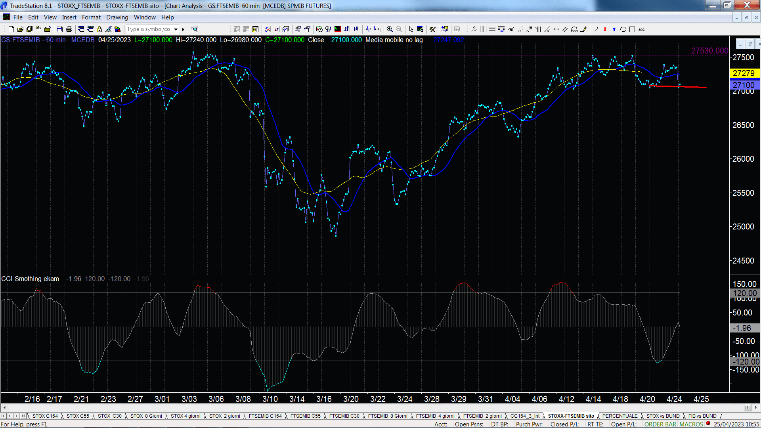This screenshot has width=761, height=428.
Task: Select the pointer cursor tool
Action: (x=411, y=29)
